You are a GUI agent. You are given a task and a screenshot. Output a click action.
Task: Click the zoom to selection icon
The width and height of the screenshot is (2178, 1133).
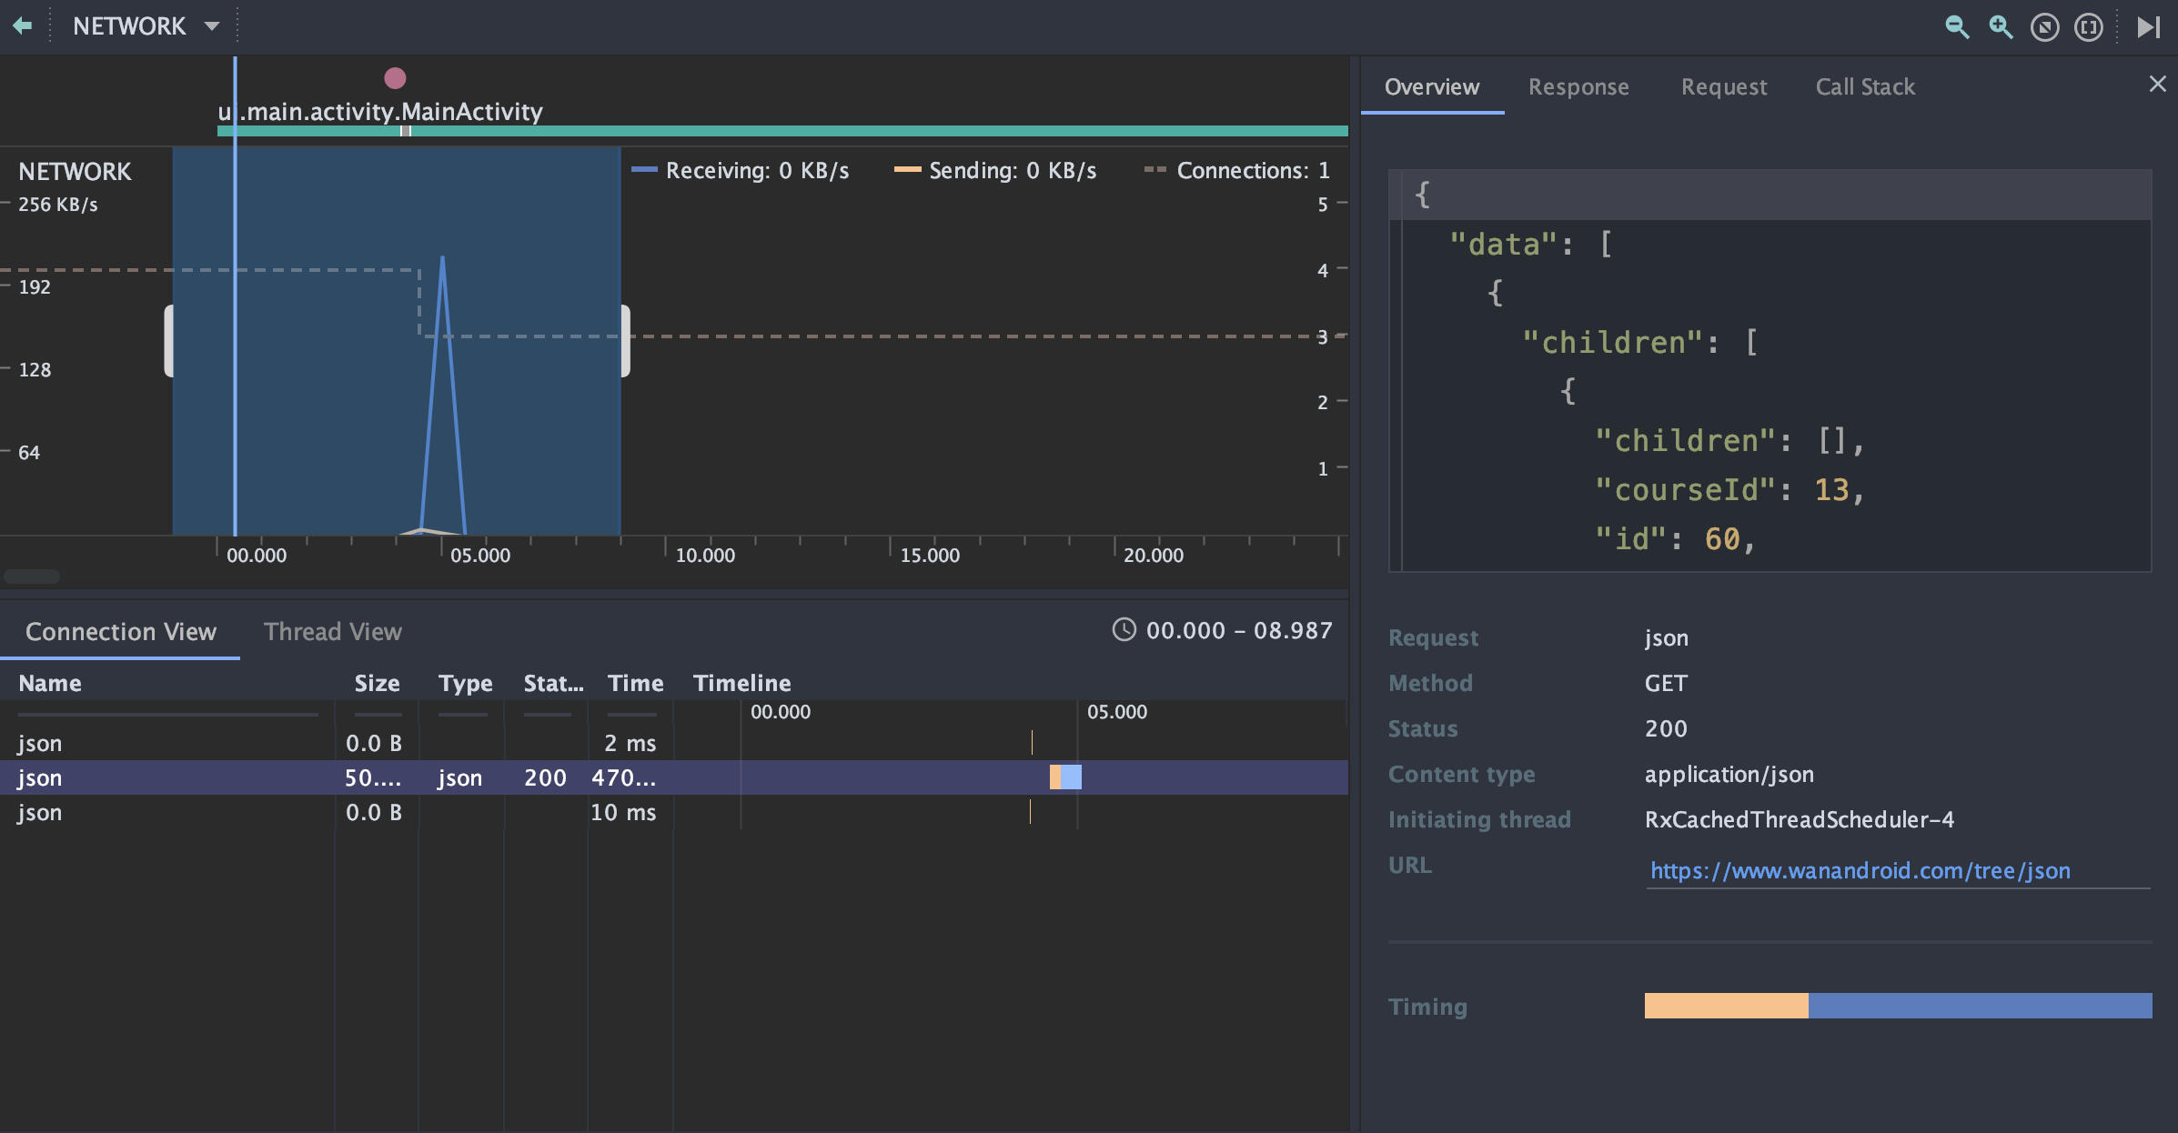click(2088, 26)
